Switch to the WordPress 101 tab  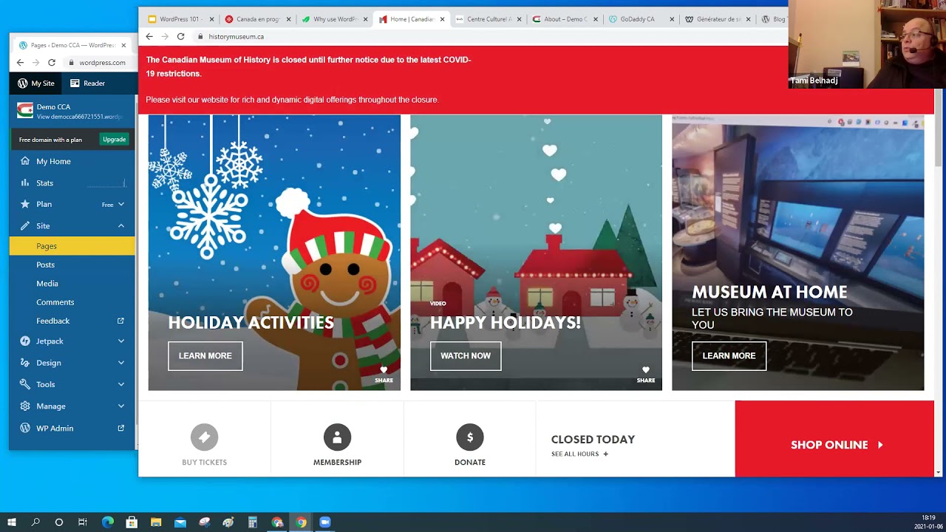[180, 19]
